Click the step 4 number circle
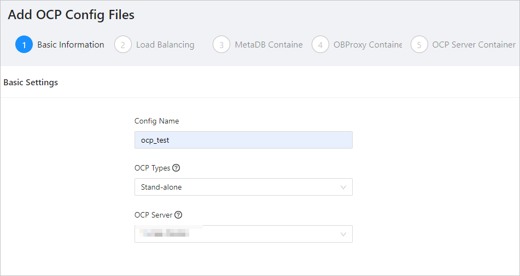This screenshot has height=276, width=520. pyautogui.click(x=320, y=45)
